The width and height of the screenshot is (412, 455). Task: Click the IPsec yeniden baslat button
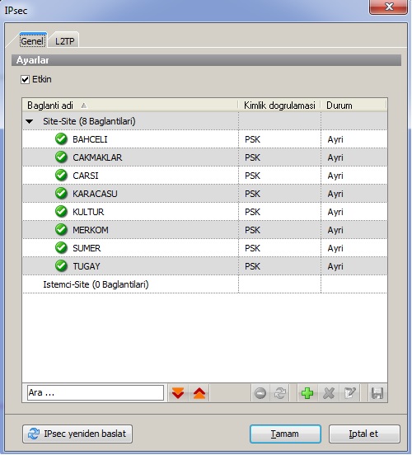(x=77, y=434)
